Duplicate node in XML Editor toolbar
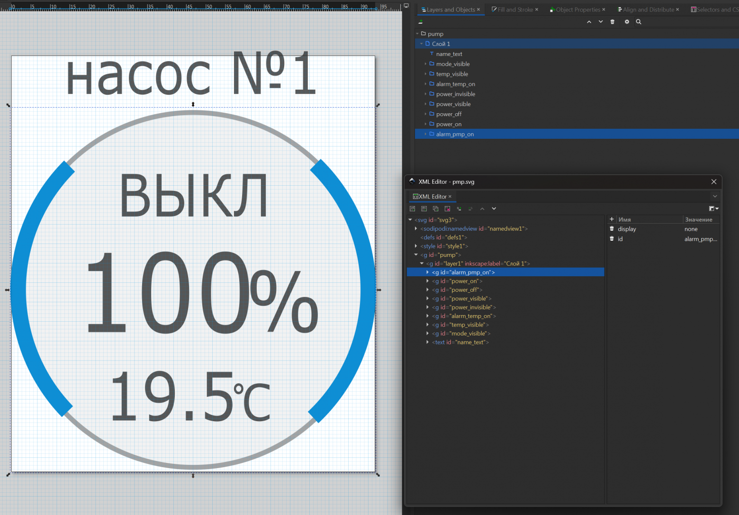This screenshot has width=739, height=515. point(435,208)
